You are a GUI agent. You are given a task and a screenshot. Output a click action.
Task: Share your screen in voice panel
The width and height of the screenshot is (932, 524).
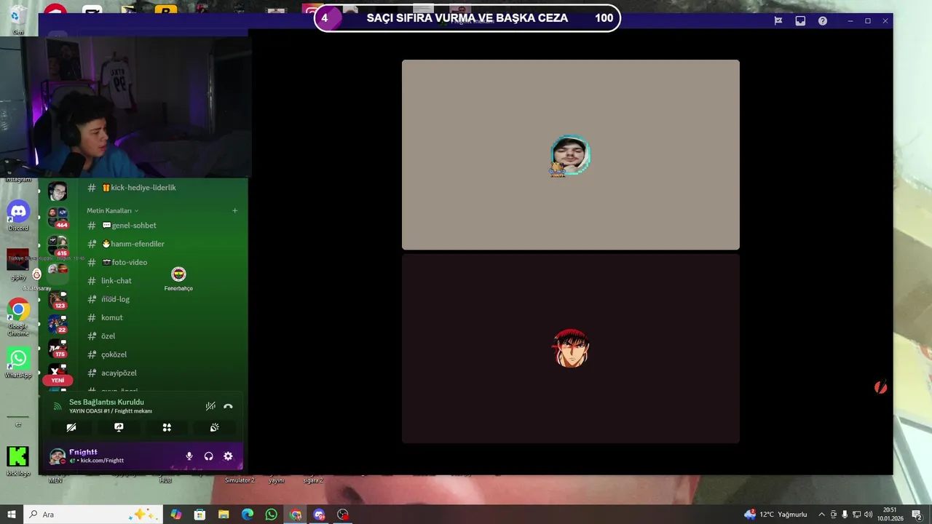pos(119,427)
